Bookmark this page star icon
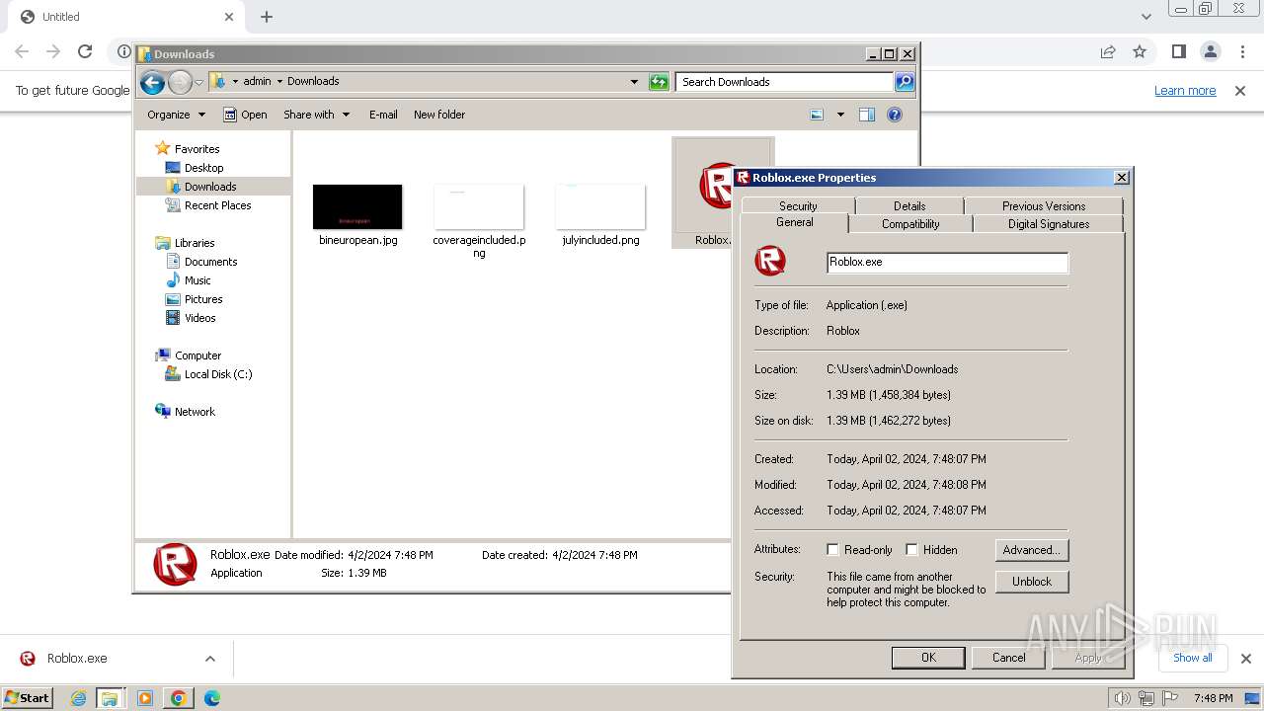The width and height of the screenshot is (1264, 711). click(x=1140, y=51)
